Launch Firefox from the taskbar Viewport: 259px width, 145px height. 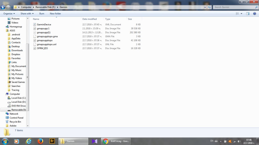click(x=40, y=141)
